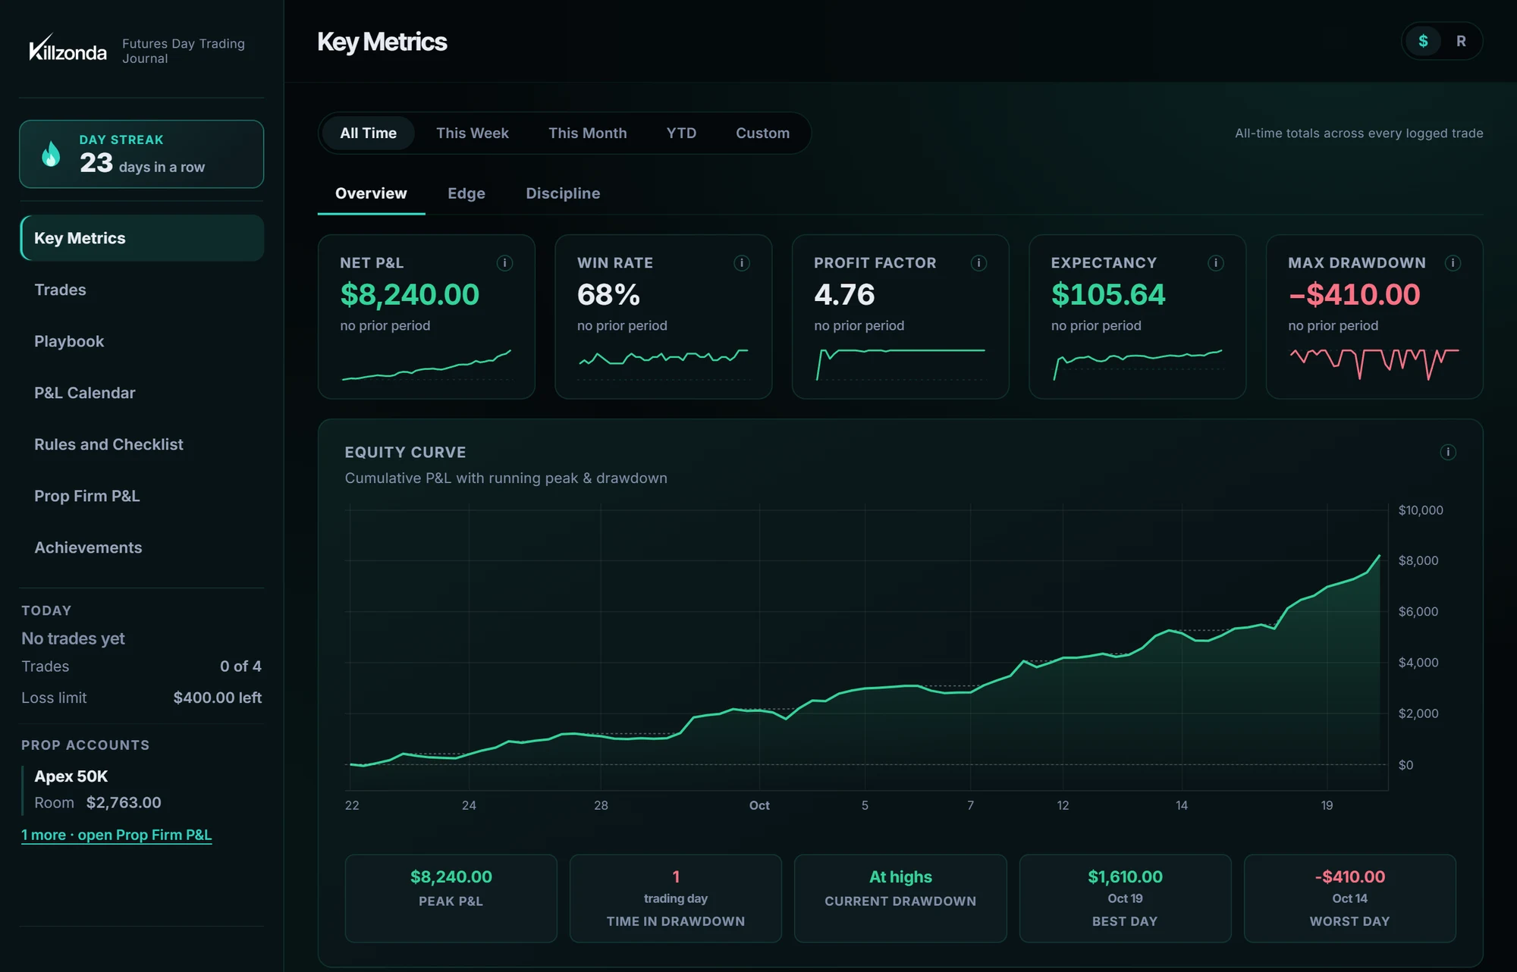Go to Trades in the sidebar

coord(142,290)
